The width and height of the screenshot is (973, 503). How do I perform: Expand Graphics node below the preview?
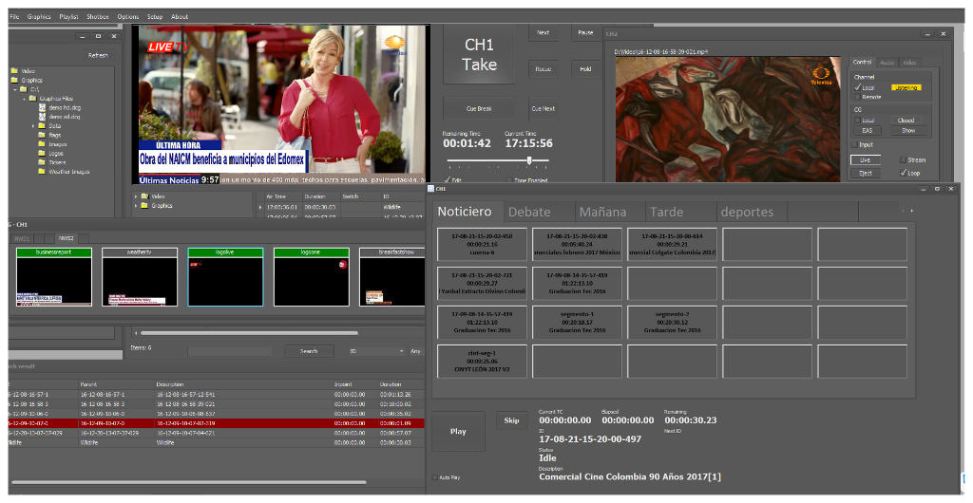click(136, 206)
